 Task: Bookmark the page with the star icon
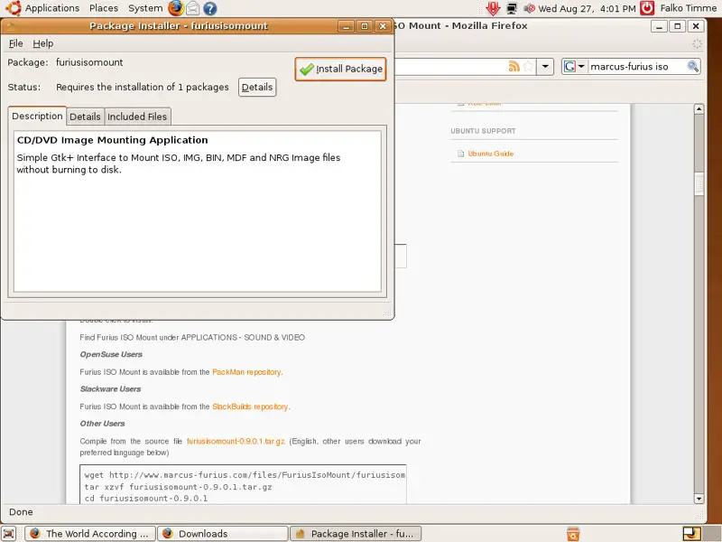[529, 66]
